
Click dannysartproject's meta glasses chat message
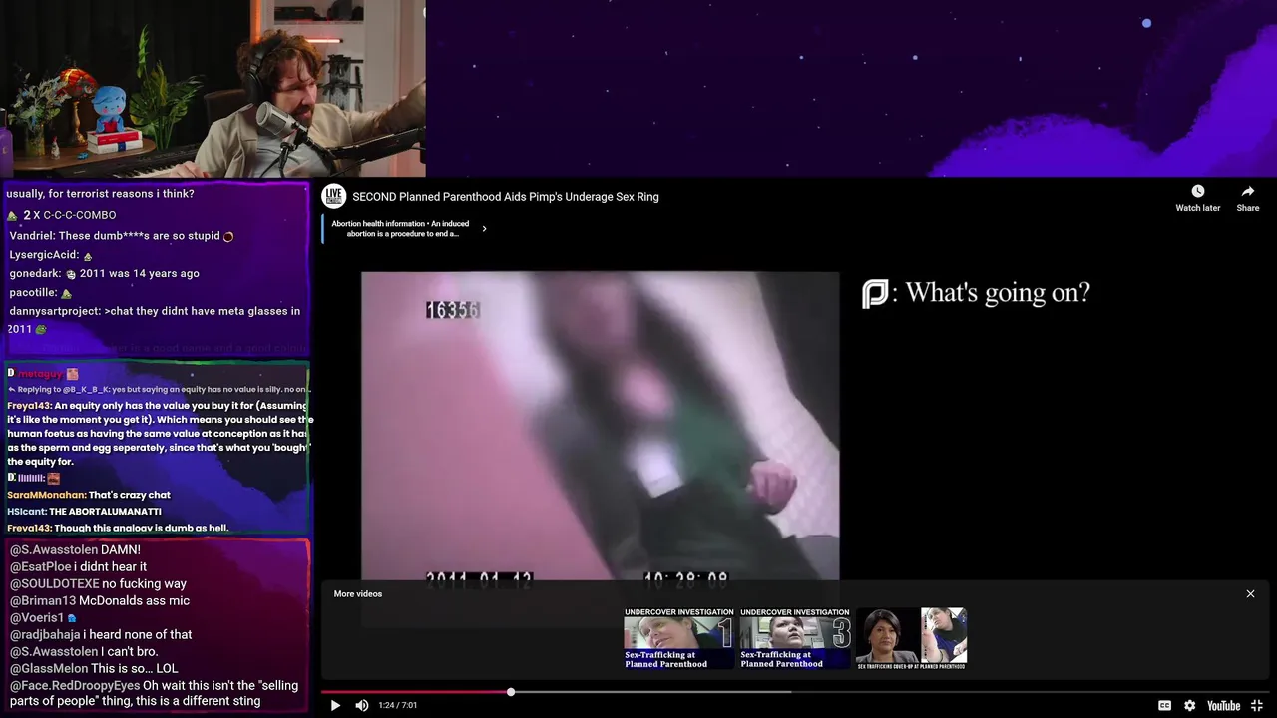pos(155,320)
